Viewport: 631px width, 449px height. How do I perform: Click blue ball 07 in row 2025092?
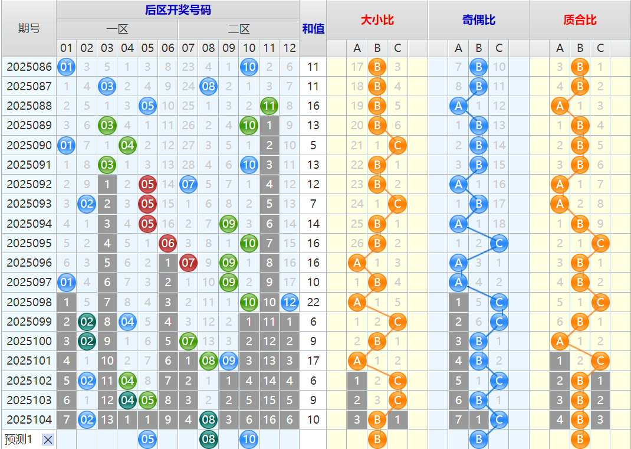(188, 184)
